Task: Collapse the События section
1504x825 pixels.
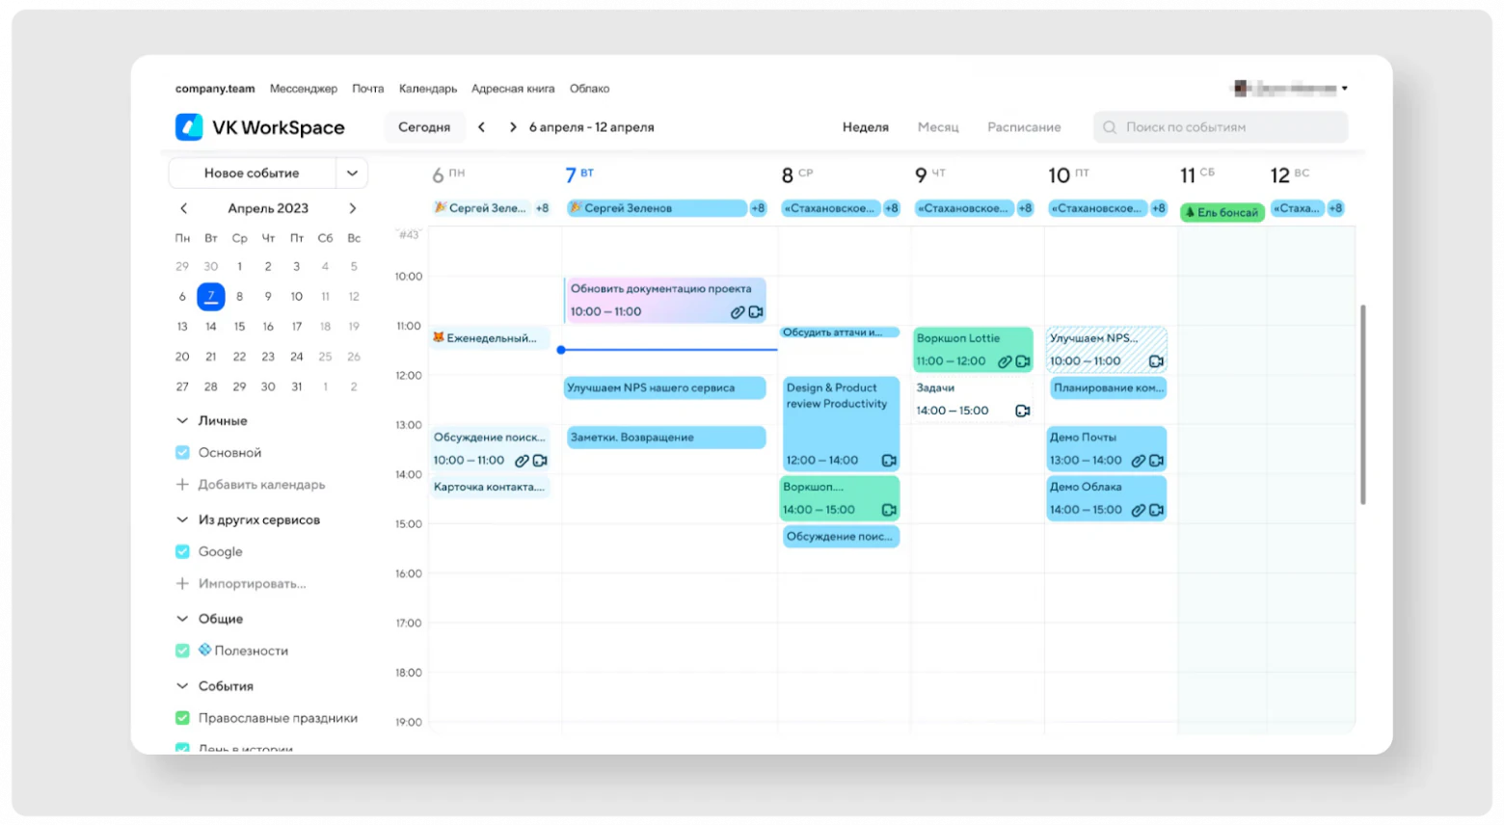Action: (182, 686)
